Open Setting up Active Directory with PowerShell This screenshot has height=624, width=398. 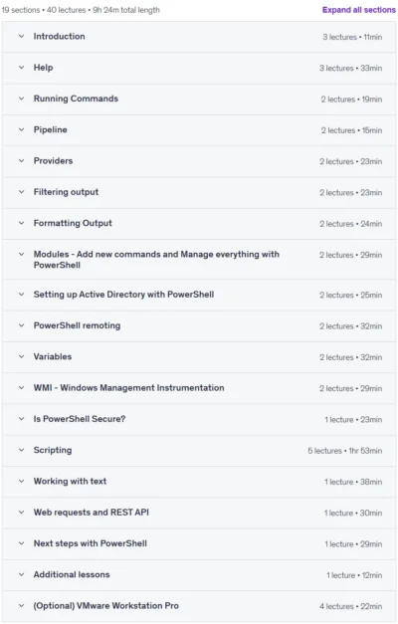[123, 295]
